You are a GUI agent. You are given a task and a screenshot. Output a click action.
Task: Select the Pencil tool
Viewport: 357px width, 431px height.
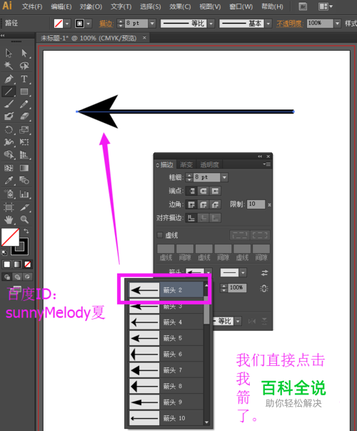[24, 104]
